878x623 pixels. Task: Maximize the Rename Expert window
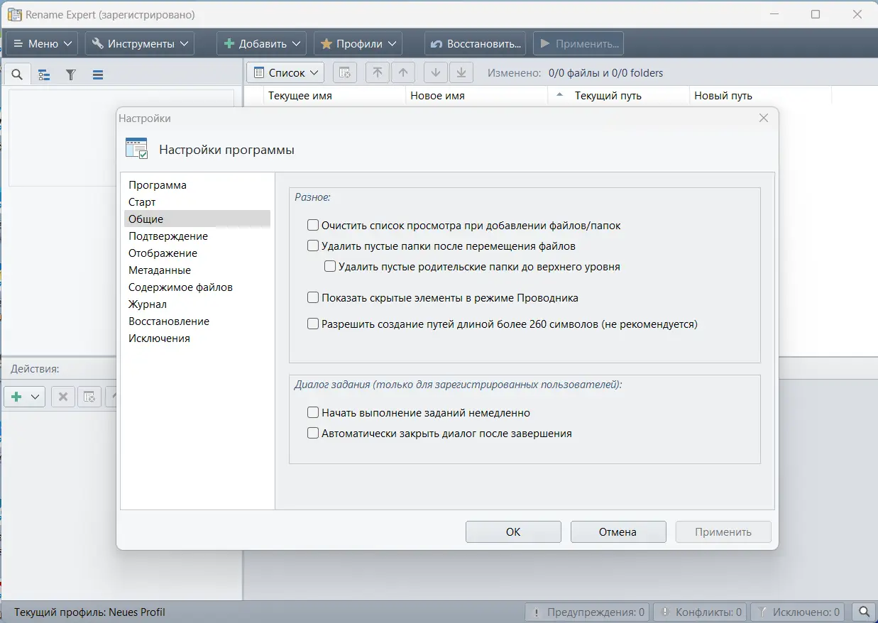point(816,14)
